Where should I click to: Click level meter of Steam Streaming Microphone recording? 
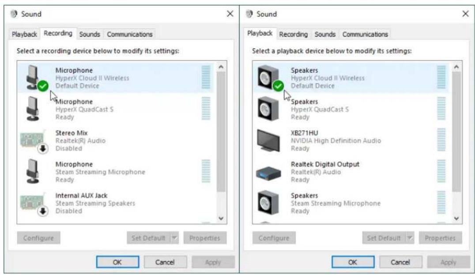point(206,171)
